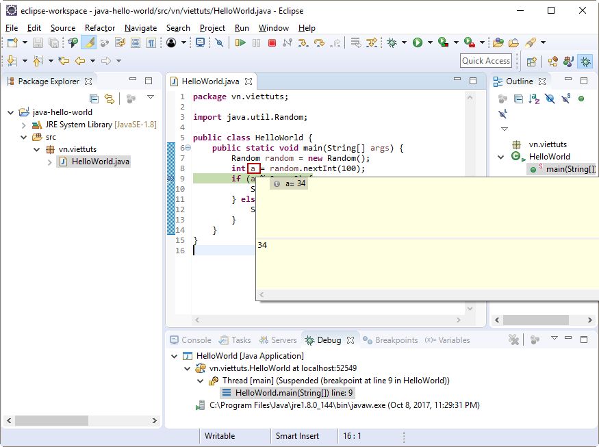
Task: Toggle Use Step Filters icon
Action: pos(371,42)
